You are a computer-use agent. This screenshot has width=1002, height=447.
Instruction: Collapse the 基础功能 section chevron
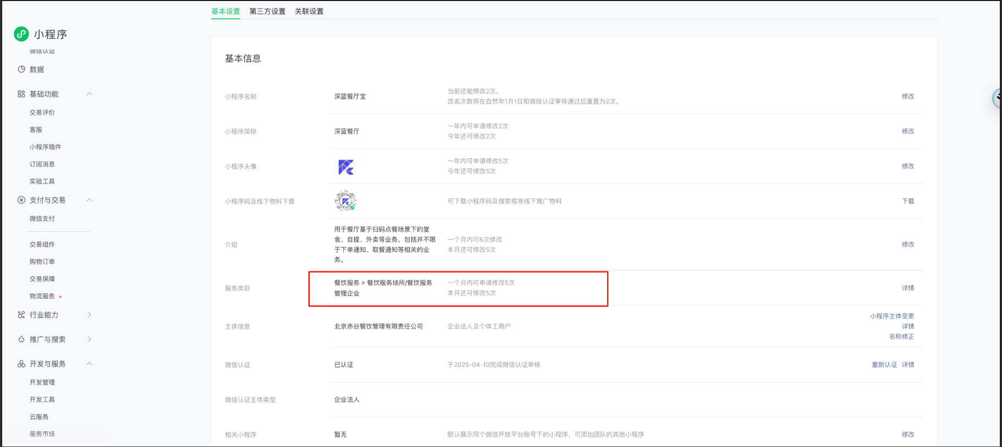tap(90, 94)
